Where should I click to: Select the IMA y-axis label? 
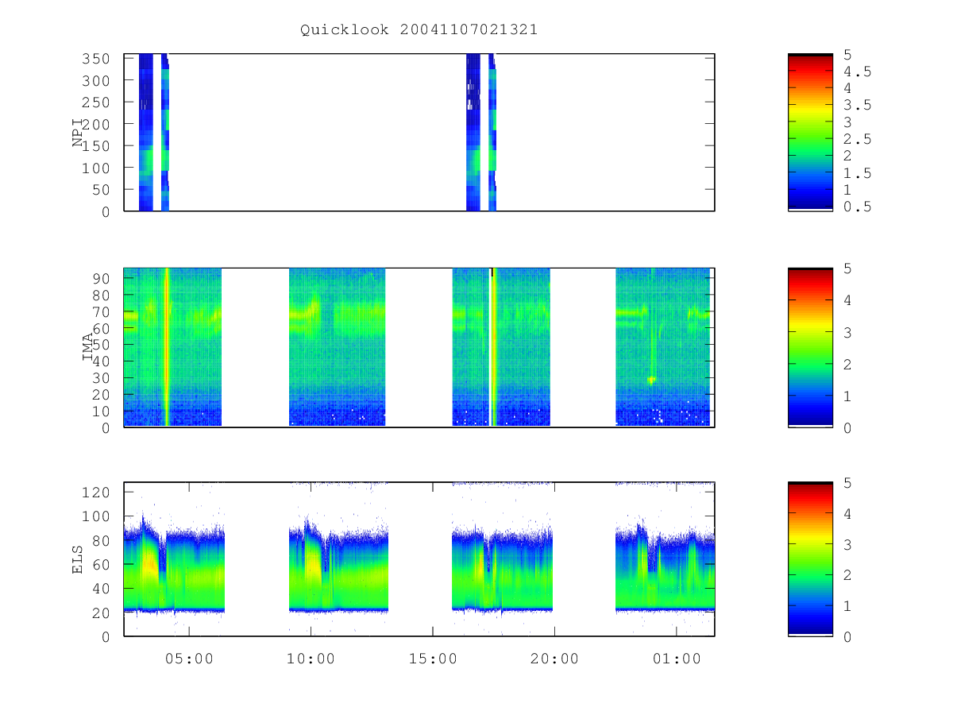click(x=88, y=348)
